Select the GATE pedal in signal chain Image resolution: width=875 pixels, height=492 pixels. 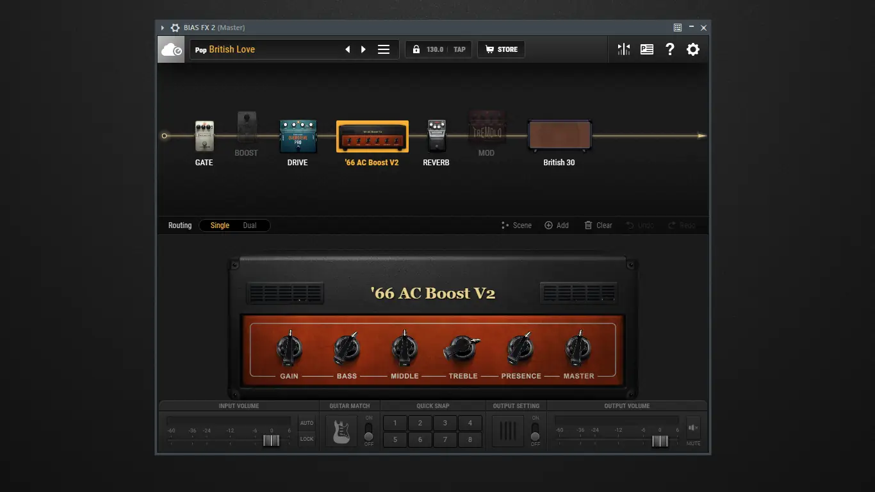pyautogui.click(x=204, y=136)
